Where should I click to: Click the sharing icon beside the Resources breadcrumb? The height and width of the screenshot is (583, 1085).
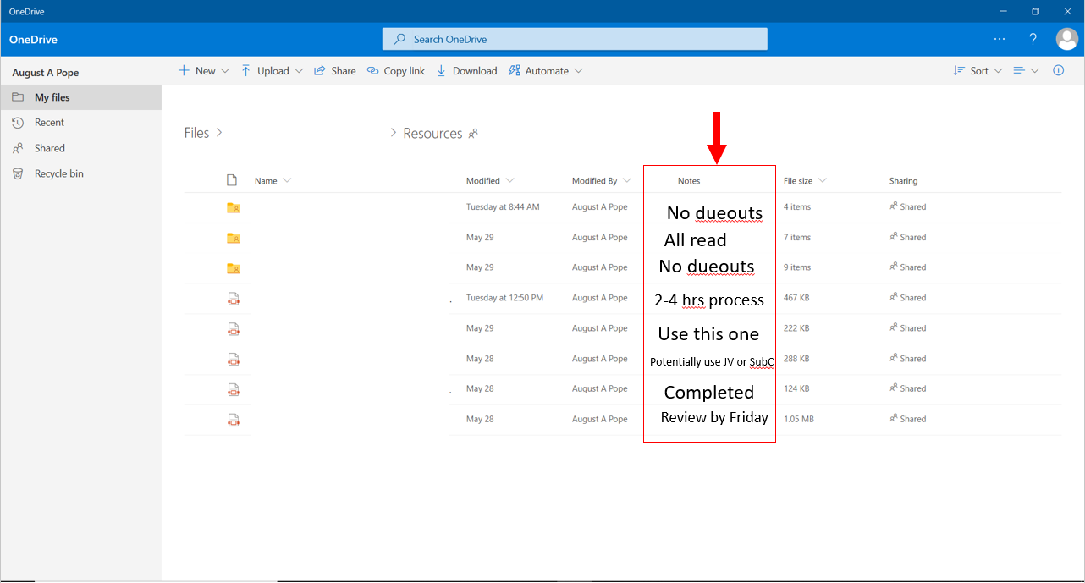pyautogui.click(x=473, y=133)
